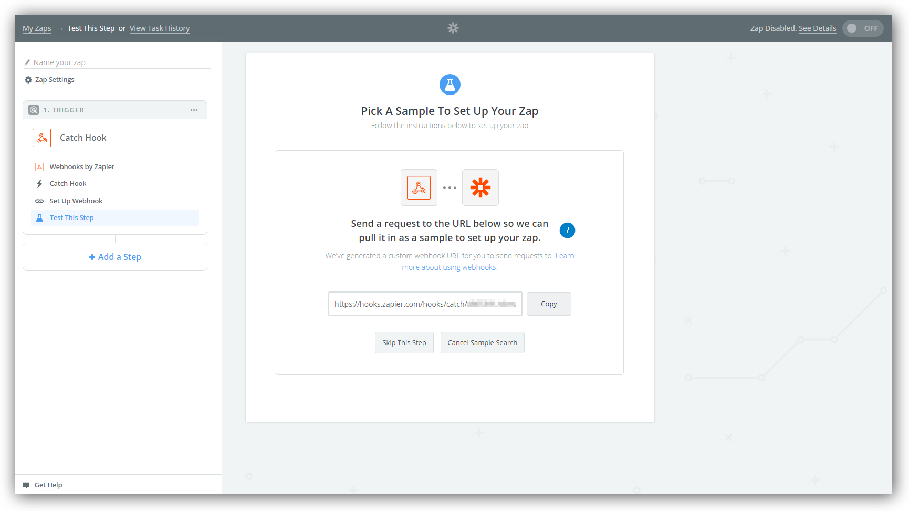
Task: Open See Details link for disabled zap
Action: pos(818,28)
